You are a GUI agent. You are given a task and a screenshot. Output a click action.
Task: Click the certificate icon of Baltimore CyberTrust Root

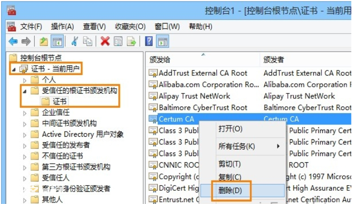(x=153, y=107)
